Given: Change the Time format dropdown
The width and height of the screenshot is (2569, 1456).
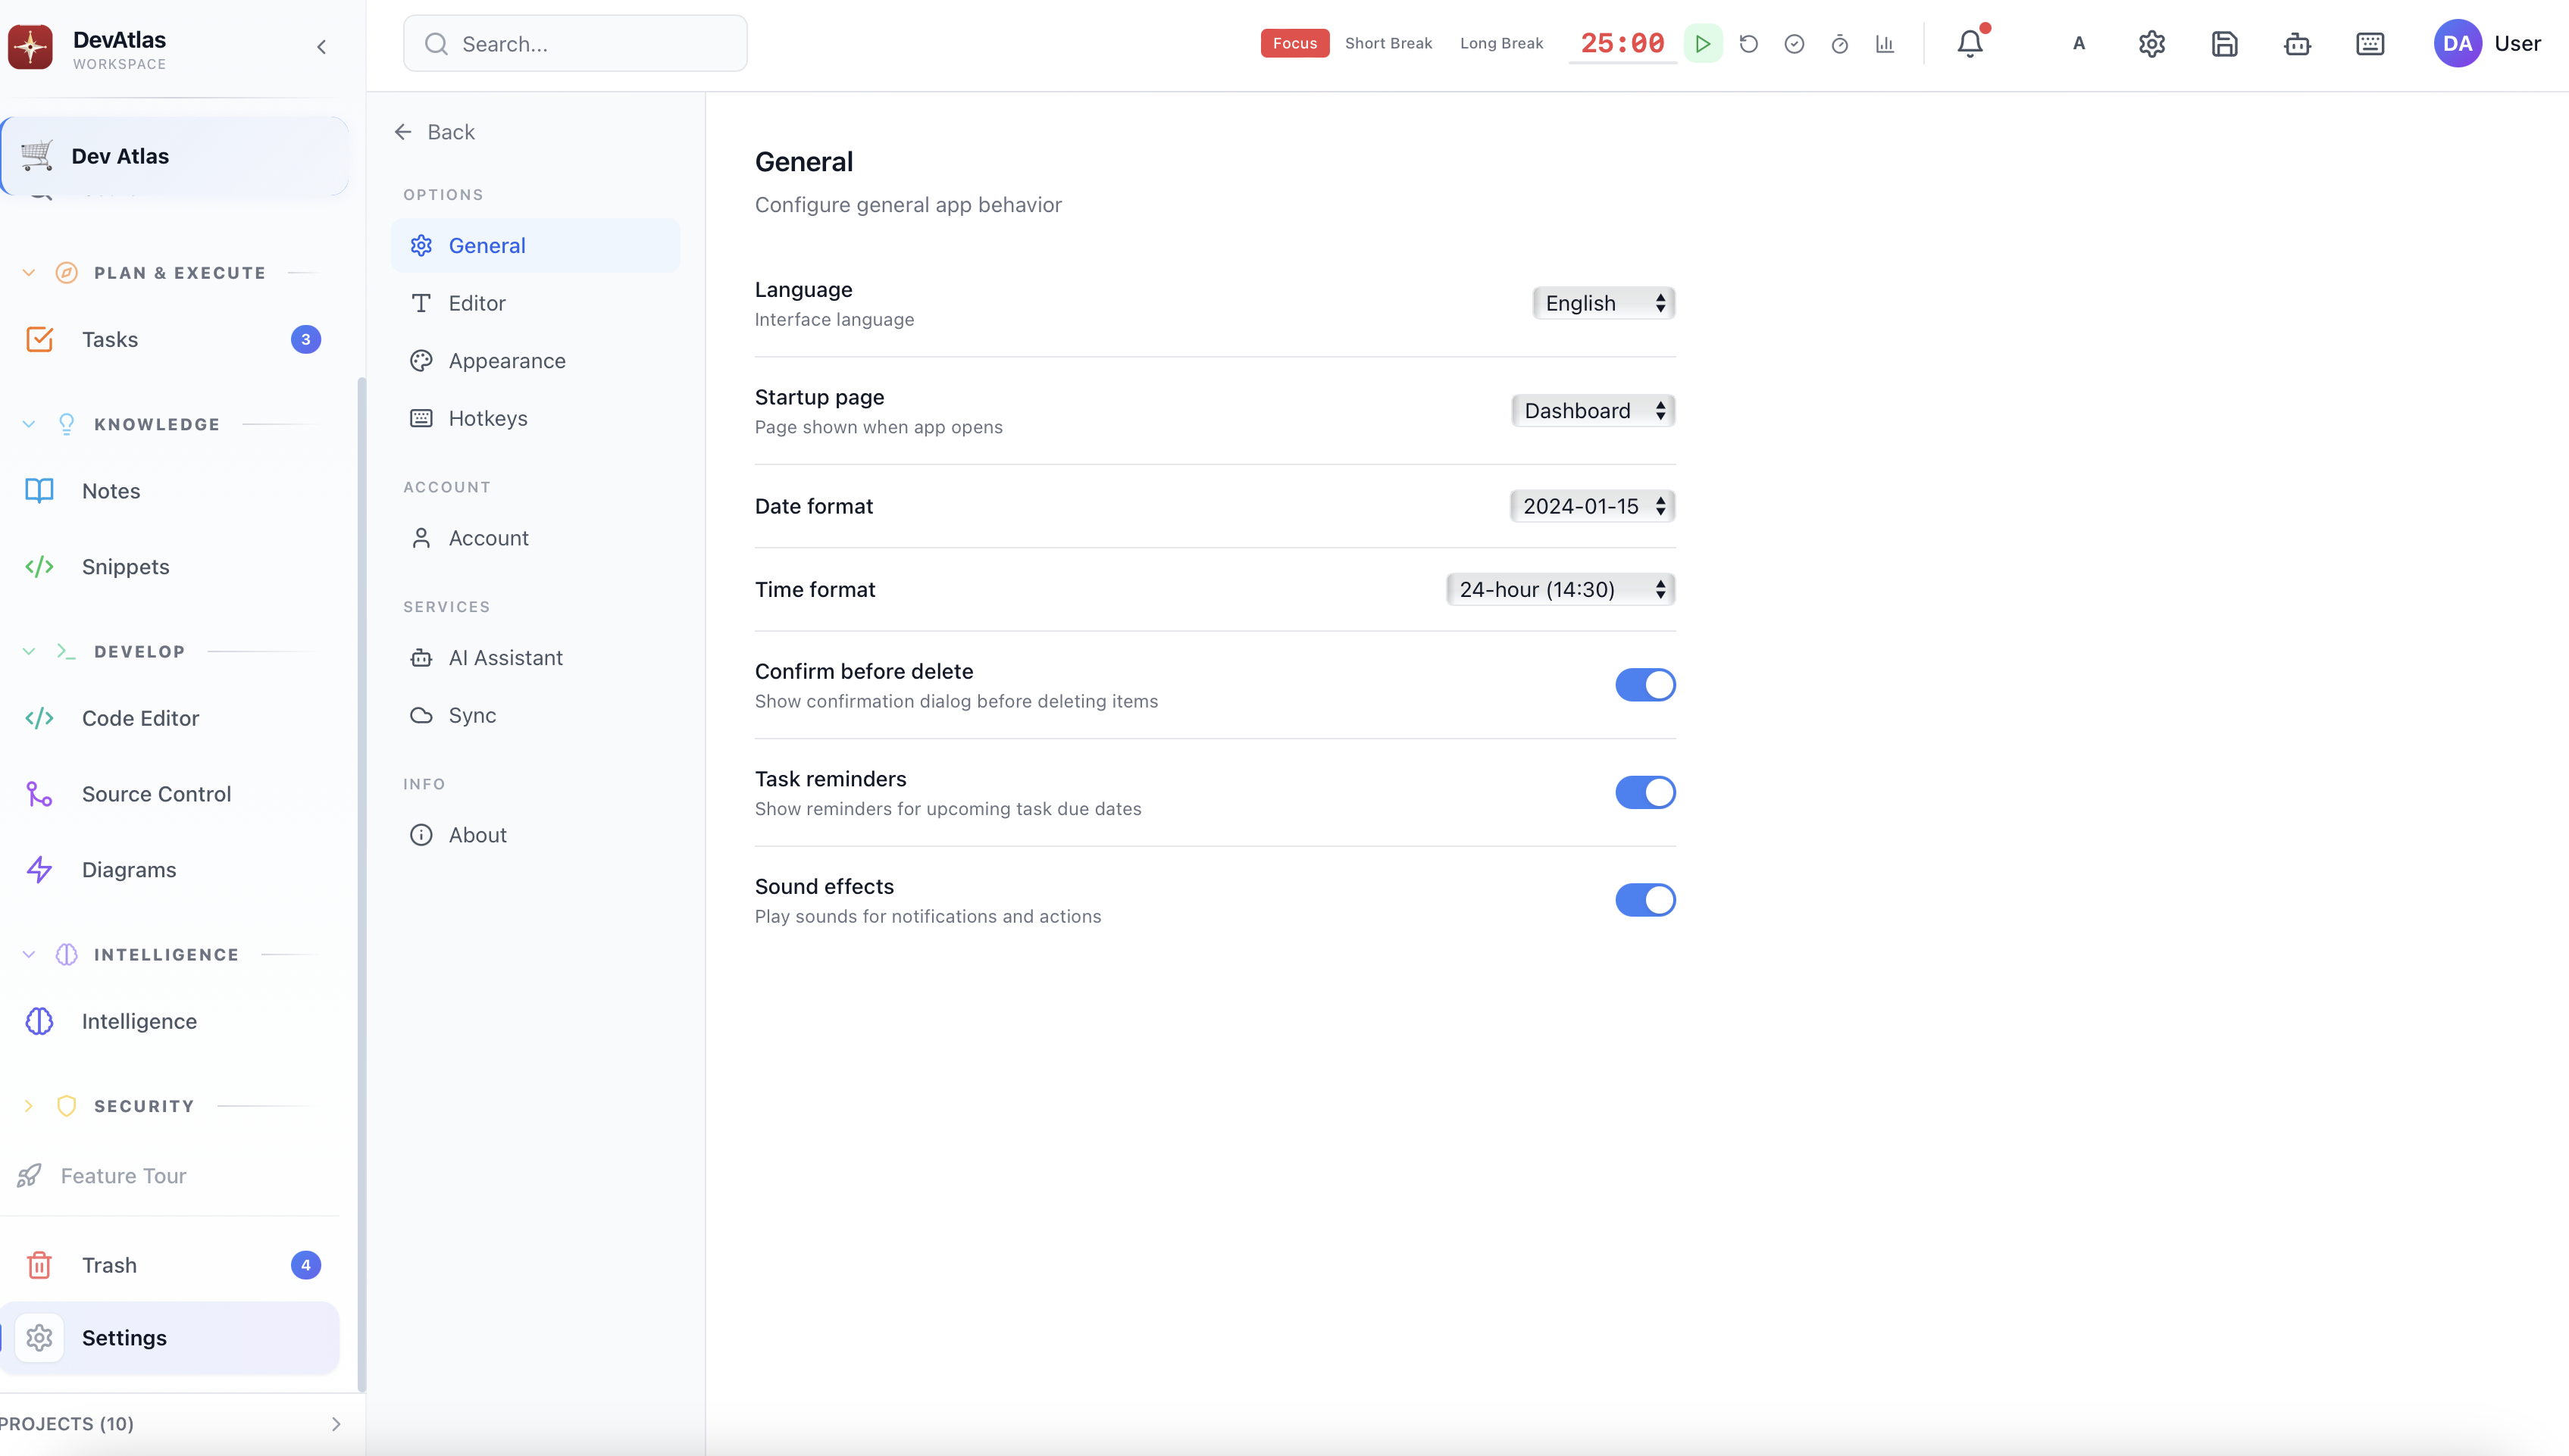Looking at the screenshot, I should (1560, 590).
